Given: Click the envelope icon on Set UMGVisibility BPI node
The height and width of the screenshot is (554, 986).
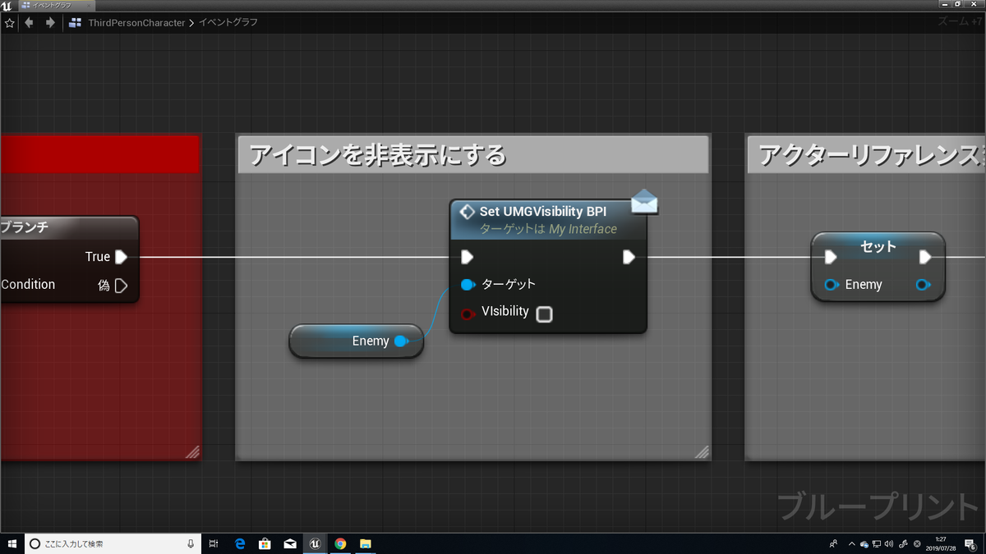Looking at the screenshot, I should tap(644, 202).
